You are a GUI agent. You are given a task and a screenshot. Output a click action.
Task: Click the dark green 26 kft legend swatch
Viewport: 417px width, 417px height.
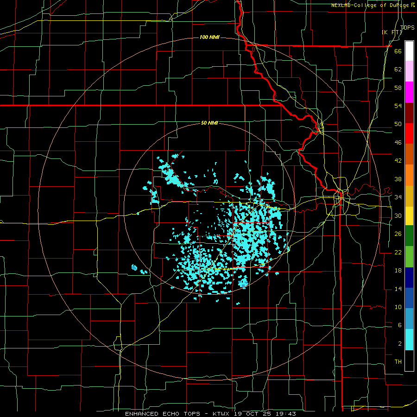click(409, 236)
